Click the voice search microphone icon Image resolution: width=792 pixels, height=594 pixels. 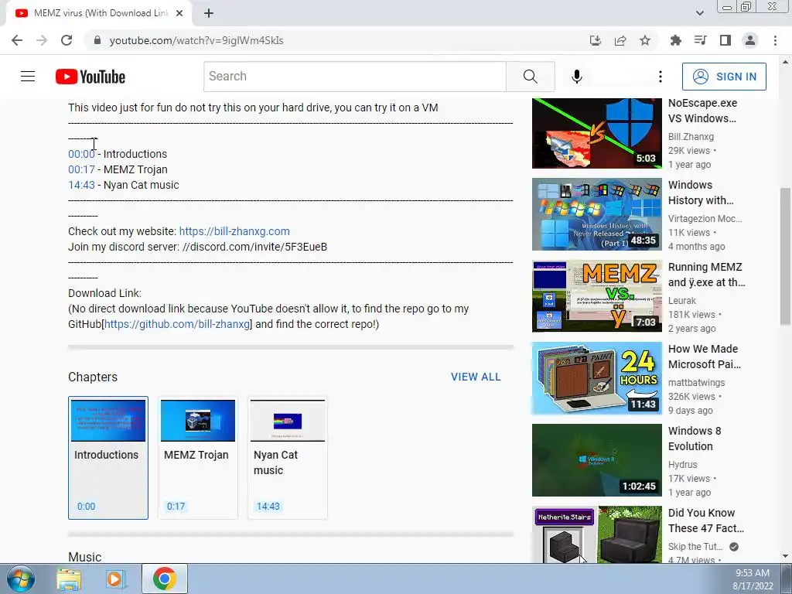click(x=577, y=77)
